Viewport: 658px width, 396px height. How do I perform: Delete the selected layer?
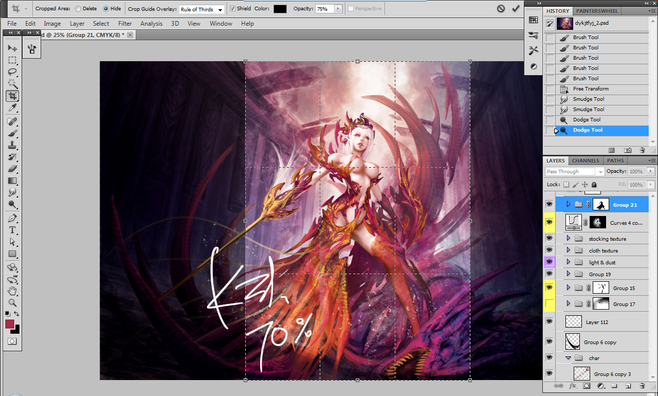pos(642,386)
